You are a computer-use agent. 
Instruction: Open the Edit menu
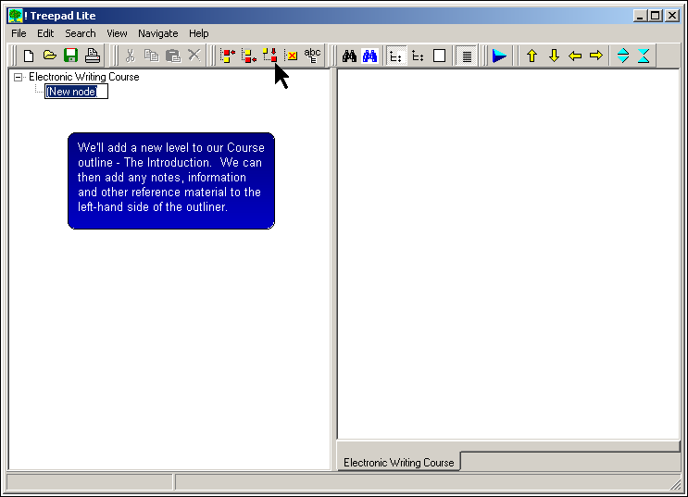coord(45,33)
